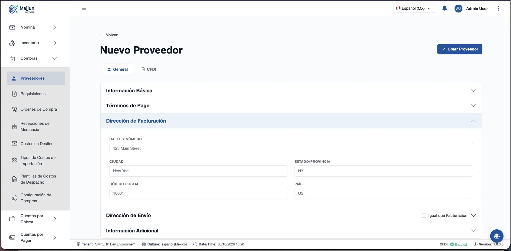Click the Nómina sidebar icon
The image size is (511, 251).
[12, 27]
